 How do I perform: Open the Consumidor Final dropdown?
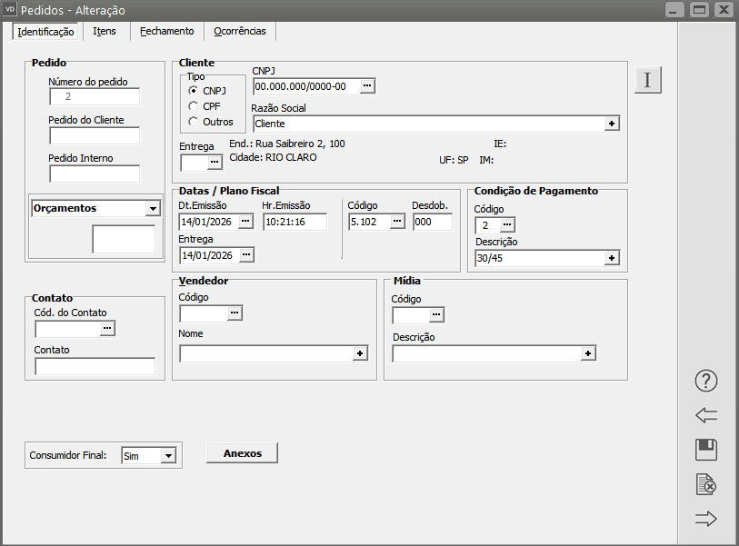click(167, 456)
